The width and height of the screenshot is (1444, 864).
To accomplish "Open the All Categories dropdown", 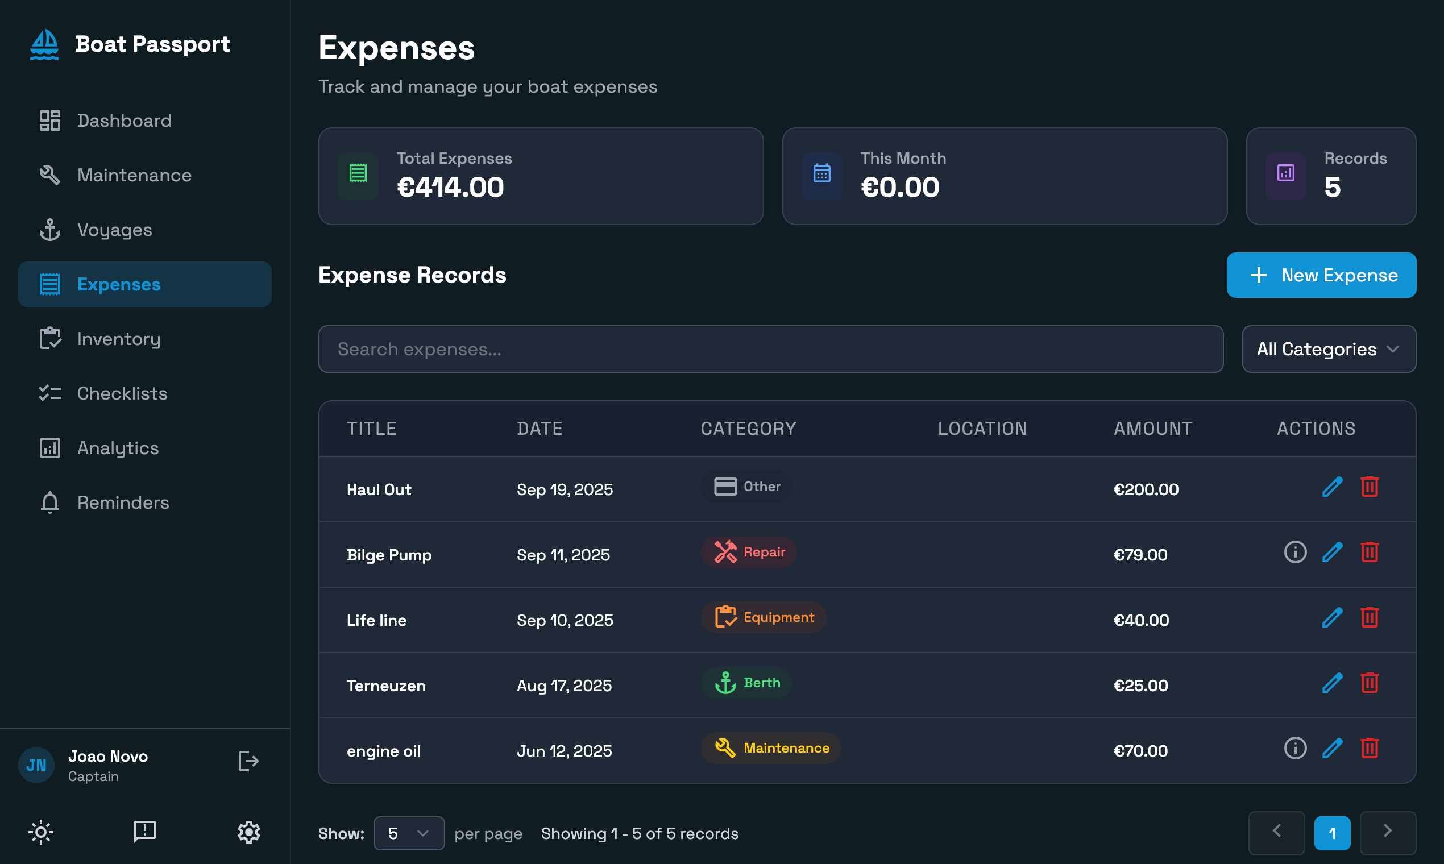I will [1328, 349].
